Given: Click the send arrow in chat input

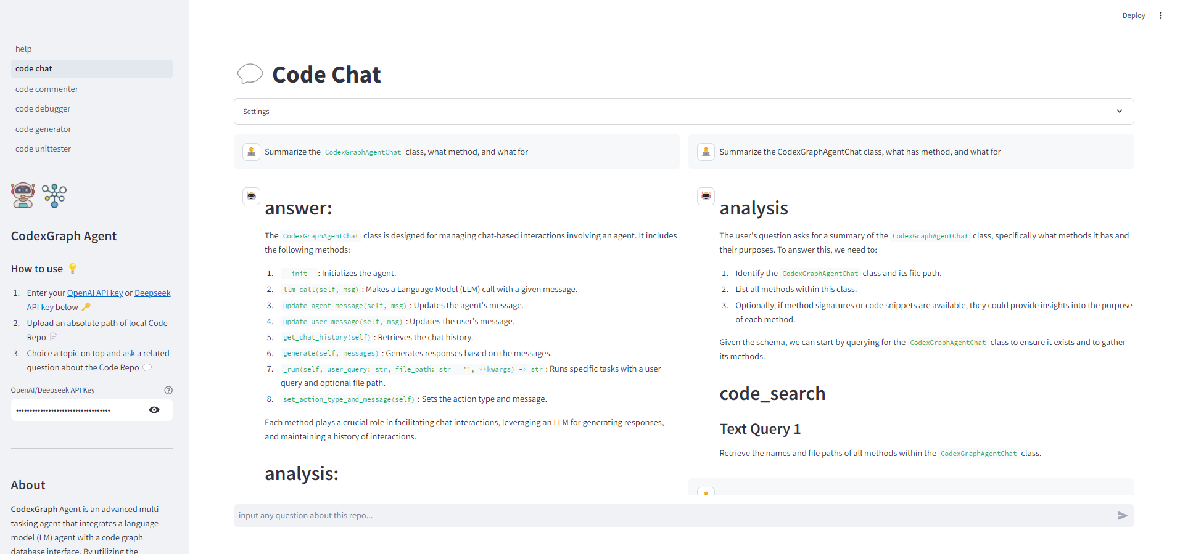Looking at the screenshot, I should click(x=1122, y=516).
